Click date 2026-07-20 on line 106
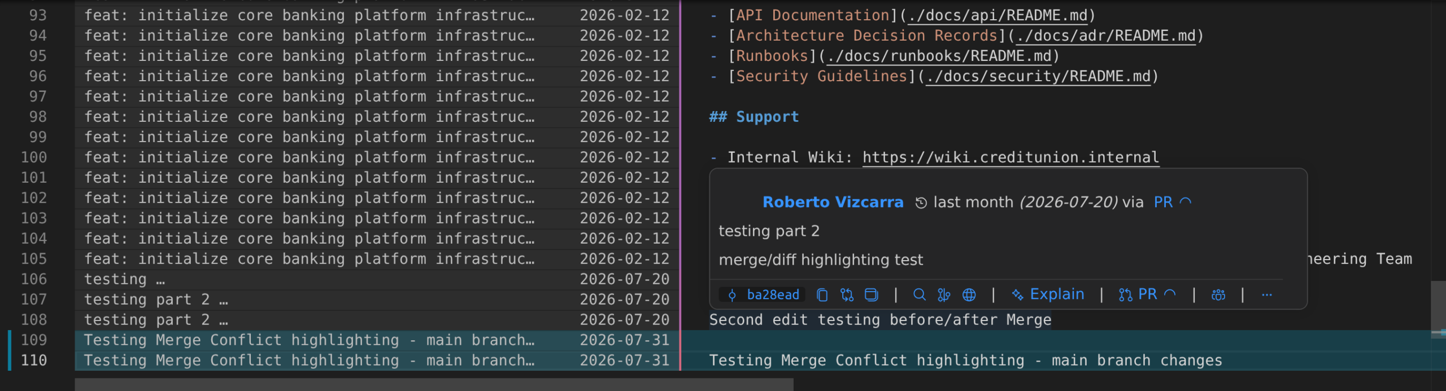The height and width of the screenshot is (391, 1446). tap(624, 279)
